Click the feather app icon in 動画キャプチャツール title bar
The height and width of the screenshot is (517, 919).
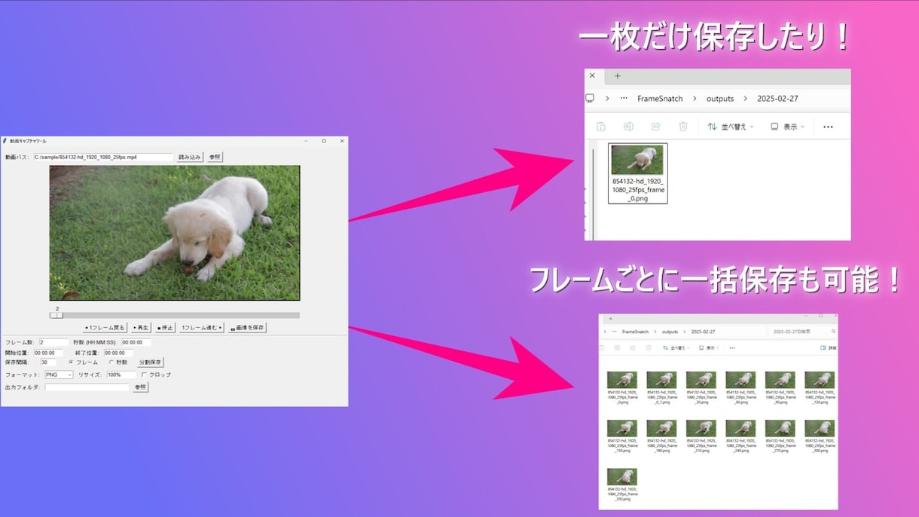point(5,141)
